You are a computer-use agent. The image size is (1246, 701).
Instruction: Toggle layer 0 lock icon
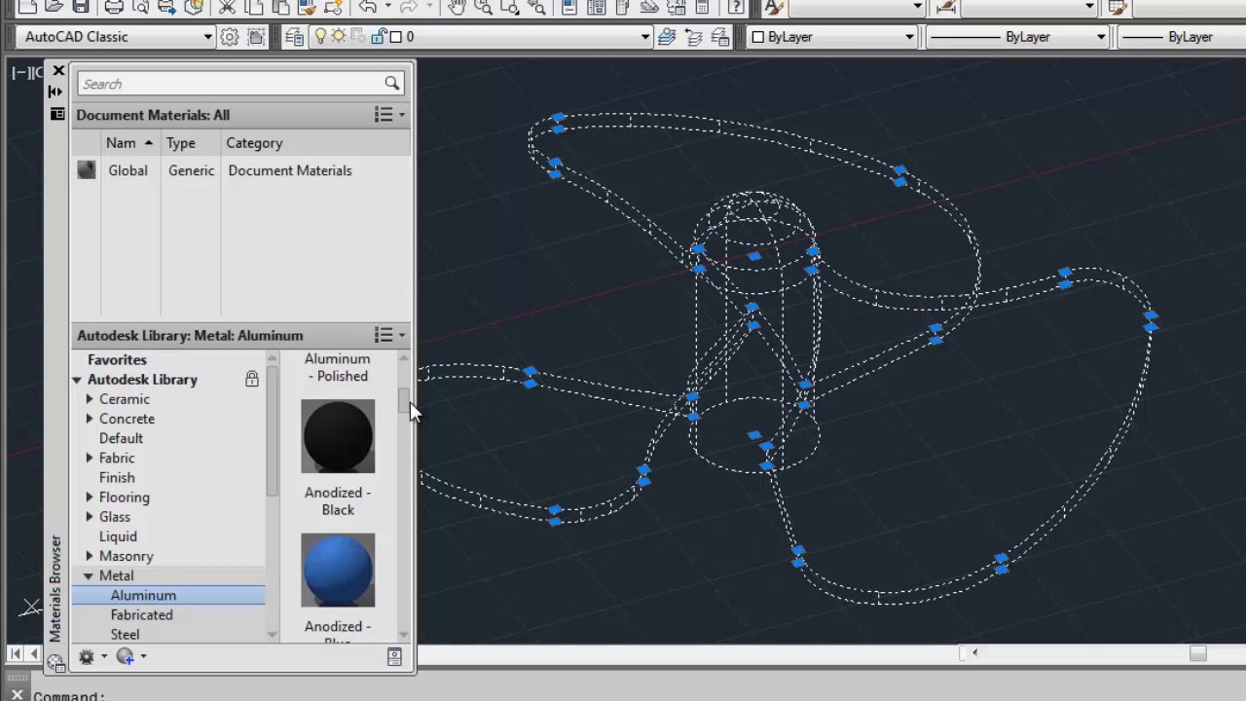pyautogui.click(x=379, y=37)
